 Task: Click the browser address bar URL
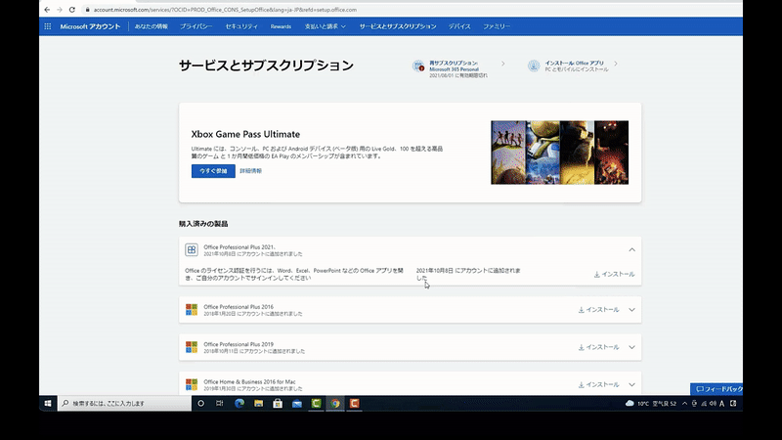[x=225, y=10]
